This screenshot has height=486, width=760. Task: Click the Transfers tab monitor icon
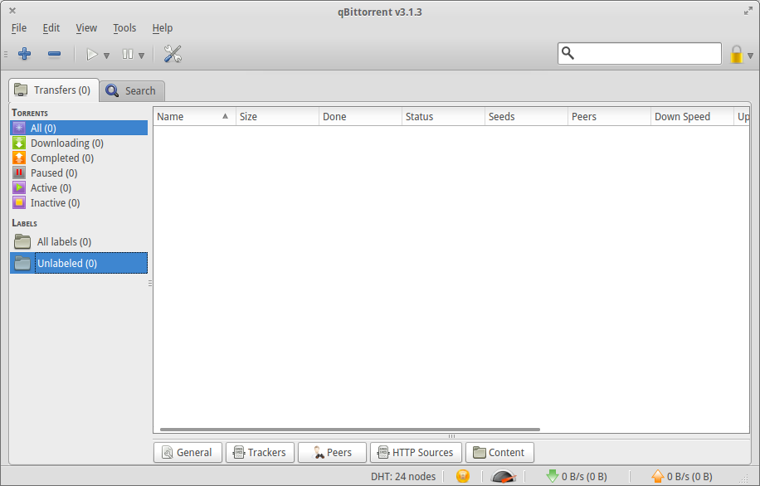pyautogui.click(x=21, y=90)
